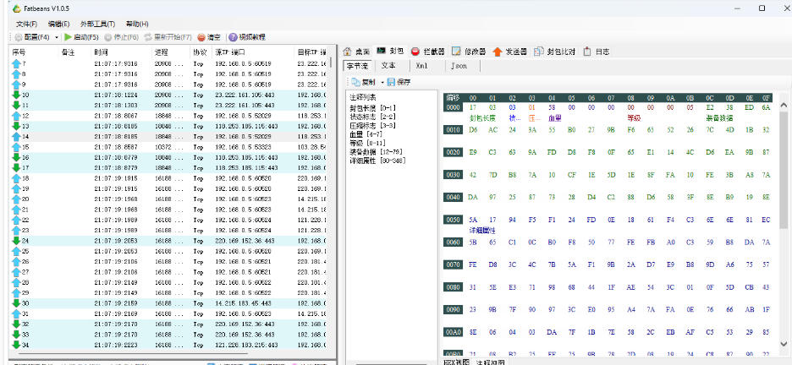Open the 修改器 modifier tab
This screenshot has width=792, height=365.
click(x=469, y=52)
